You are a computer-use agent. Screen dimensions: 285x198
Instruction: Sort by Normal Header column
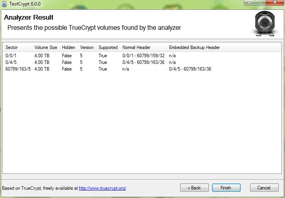pos(143,47)
